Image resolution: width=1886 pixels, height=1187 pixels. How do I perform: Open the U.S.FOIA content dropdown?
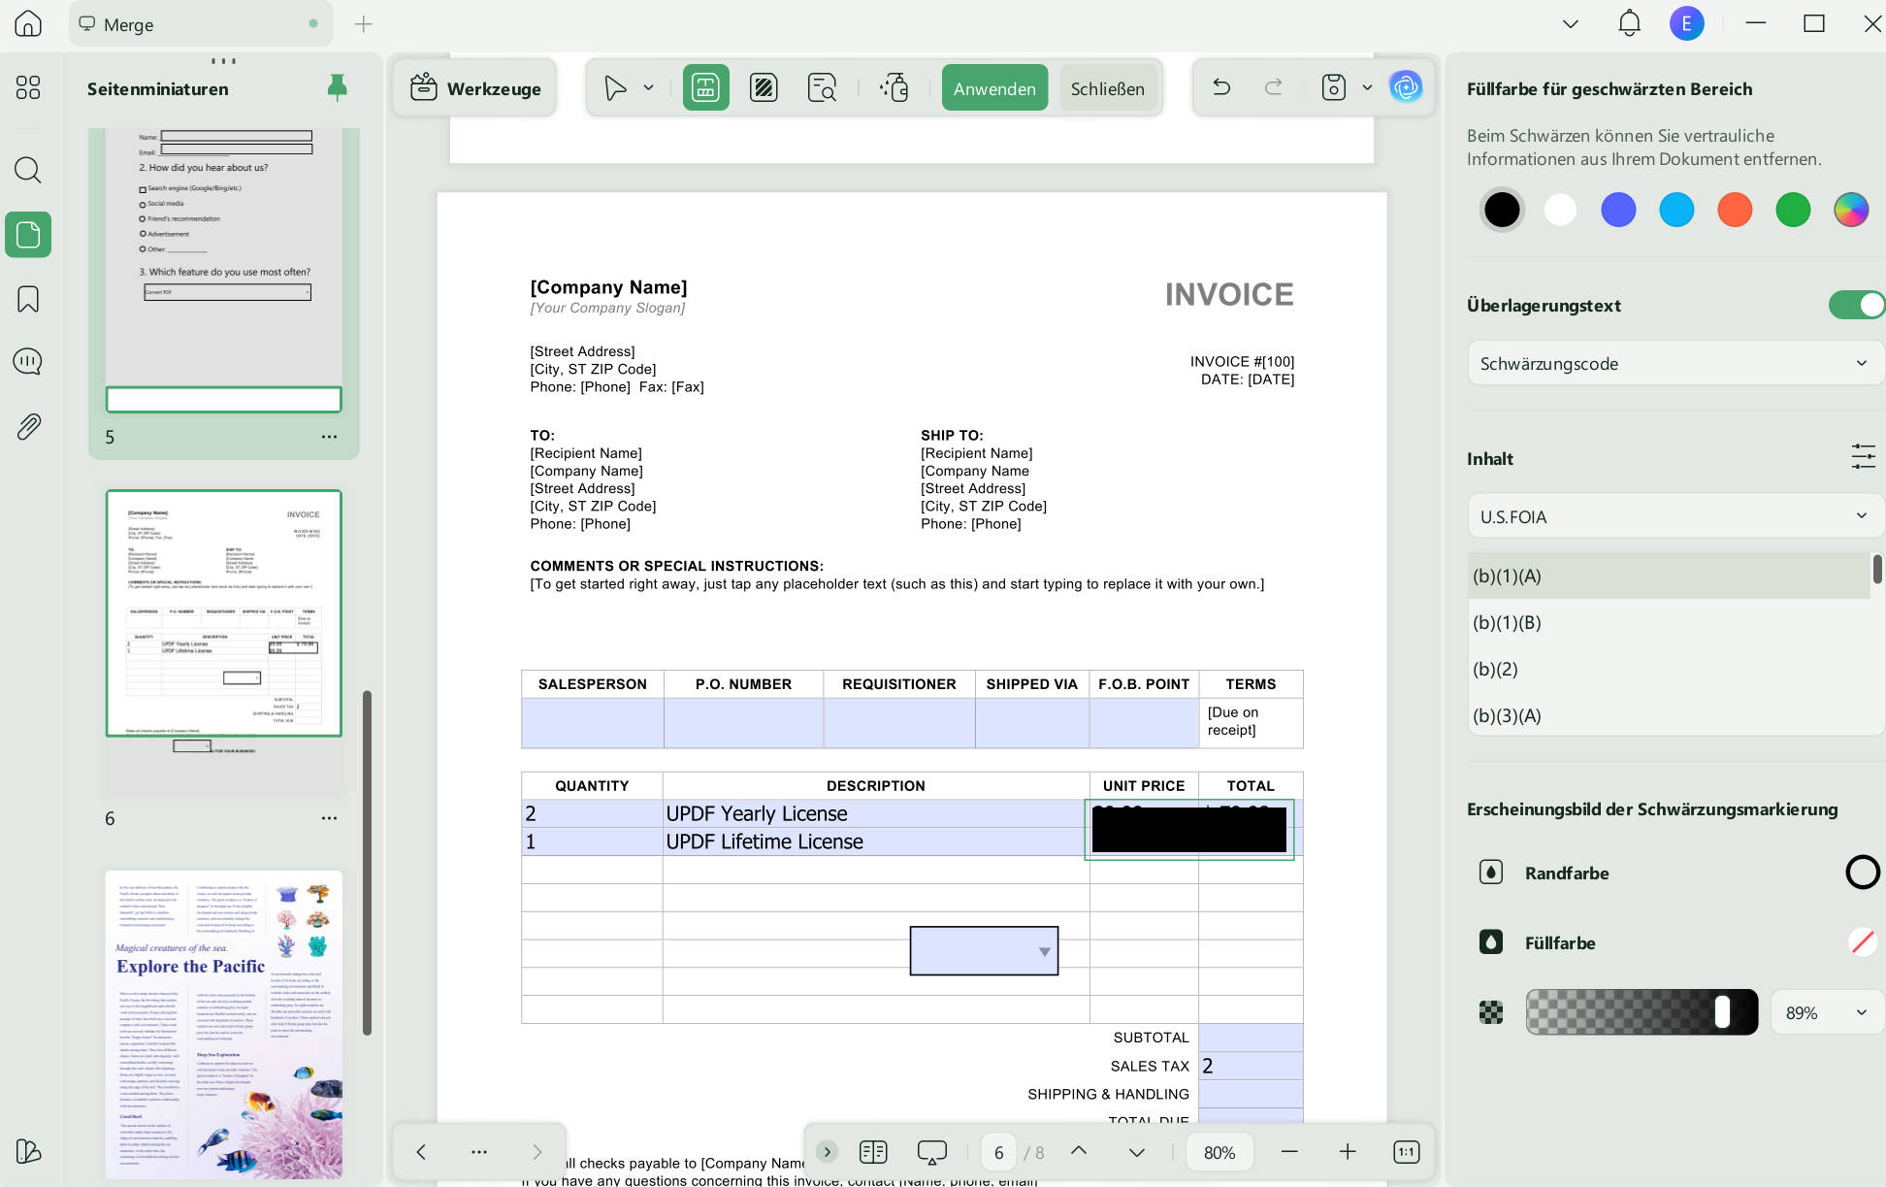(x=1675, y=516)
